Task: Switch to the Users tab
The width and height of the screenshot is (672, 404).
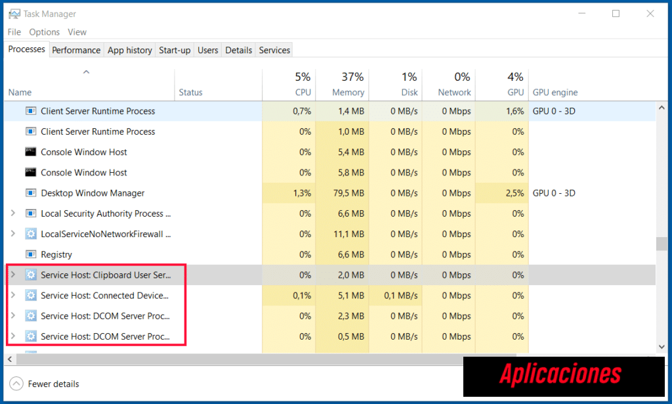Action: (x=208, y=50)
